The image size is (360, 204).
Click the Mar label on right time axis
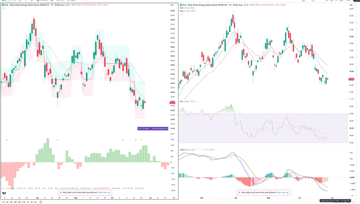[201, 198]
